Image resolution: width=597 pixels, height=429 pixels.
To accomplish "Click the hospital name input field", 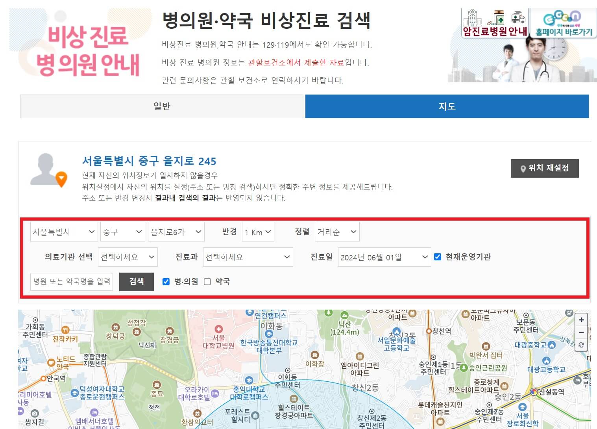I will 71,281.
